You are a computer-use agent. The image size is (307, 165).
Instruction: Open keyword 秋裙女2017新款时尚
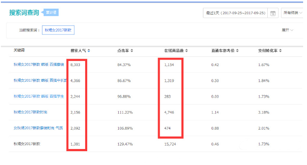coord(30,112)
